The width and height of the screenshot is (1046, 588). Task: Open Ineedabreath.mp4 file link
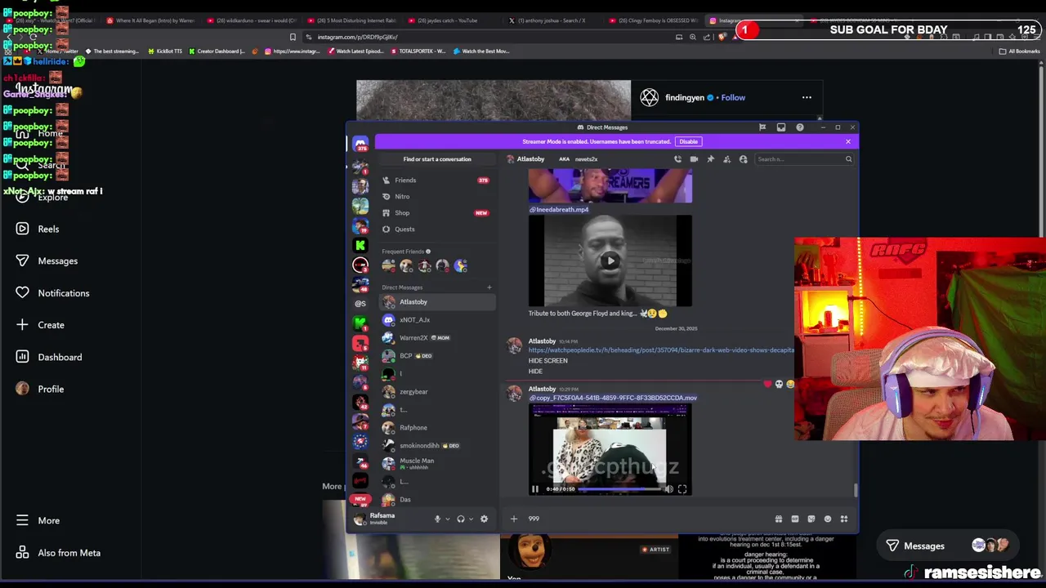(x=559, y=210)
